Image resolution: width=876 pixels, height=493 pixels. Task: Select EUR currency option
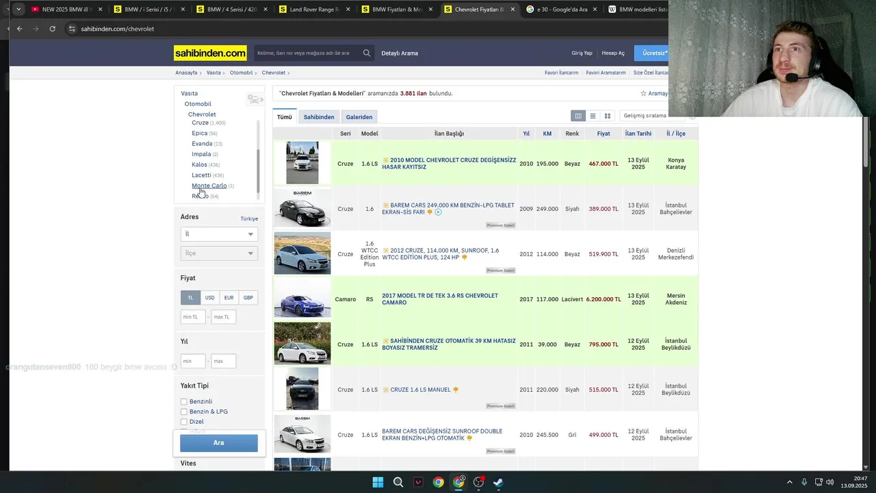tap(229, 297)
